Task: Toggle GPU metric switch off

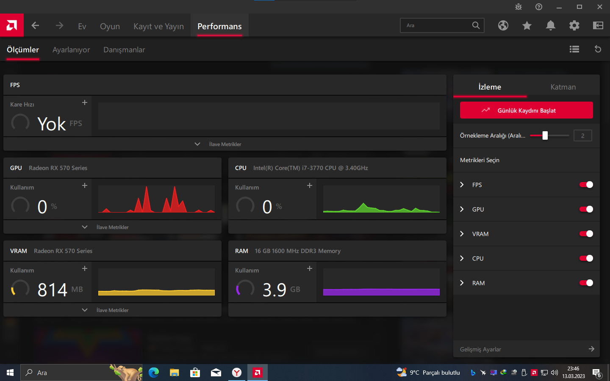Action: pos(586,209)
